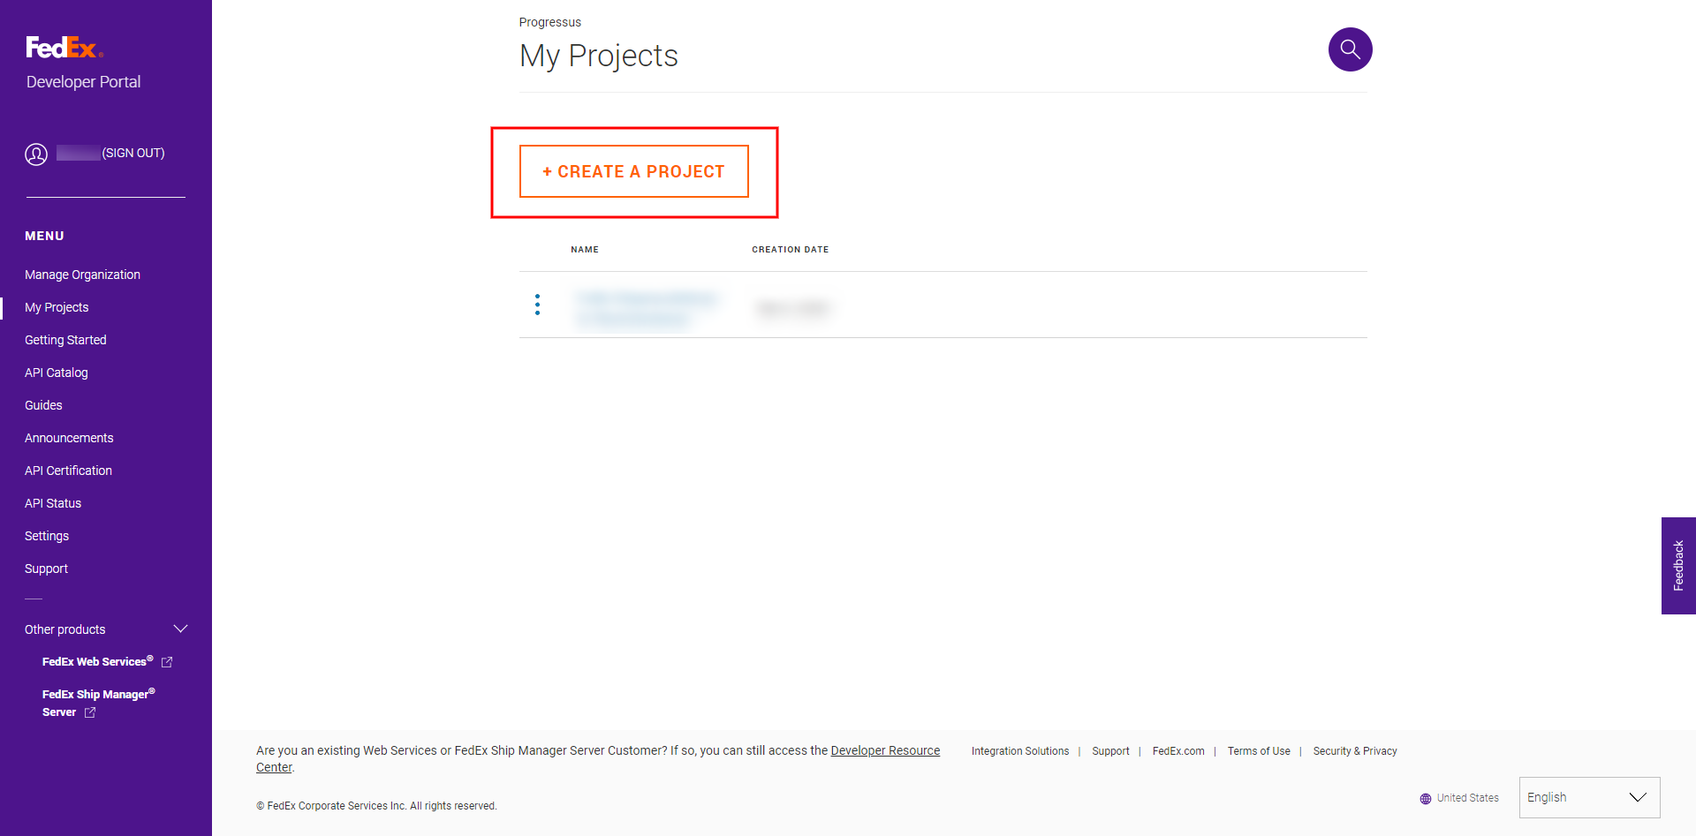Open the search using the magnifier icon
This screenshot has width=1696, height=836.
(1350, 49)
